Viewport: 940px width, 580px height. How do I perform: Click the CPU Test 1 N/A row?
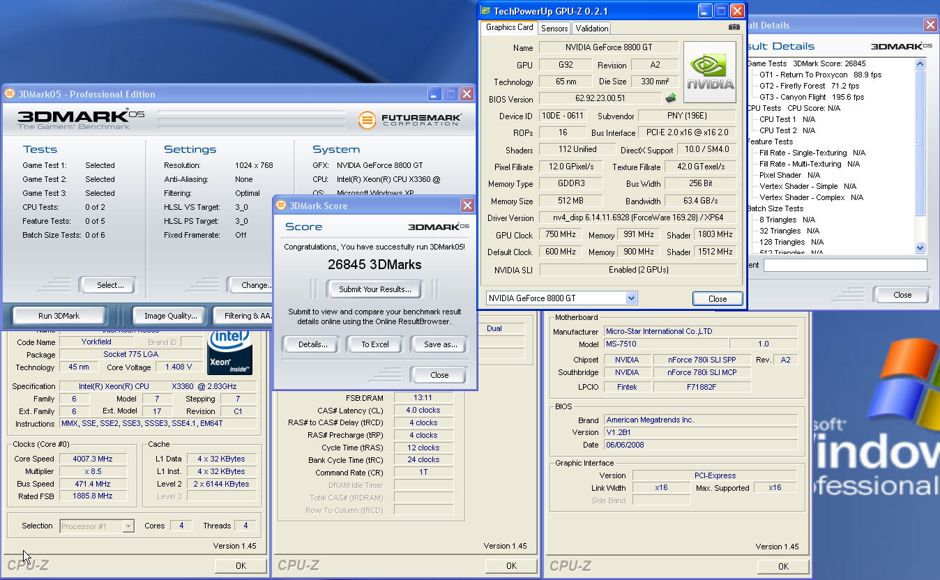(787, 119)
